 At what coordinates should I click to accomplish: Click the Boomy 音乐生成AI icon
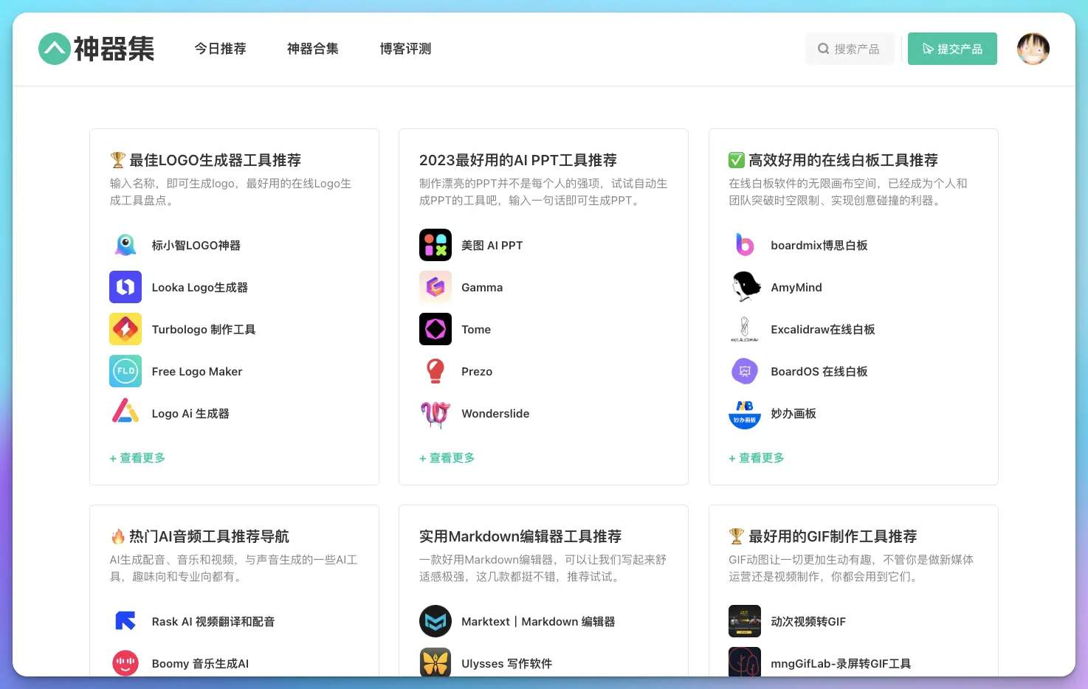(125, 662)
